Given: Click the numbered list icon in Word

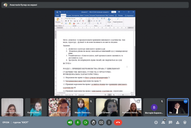Looking at the screenshot, I should (93, 19).
